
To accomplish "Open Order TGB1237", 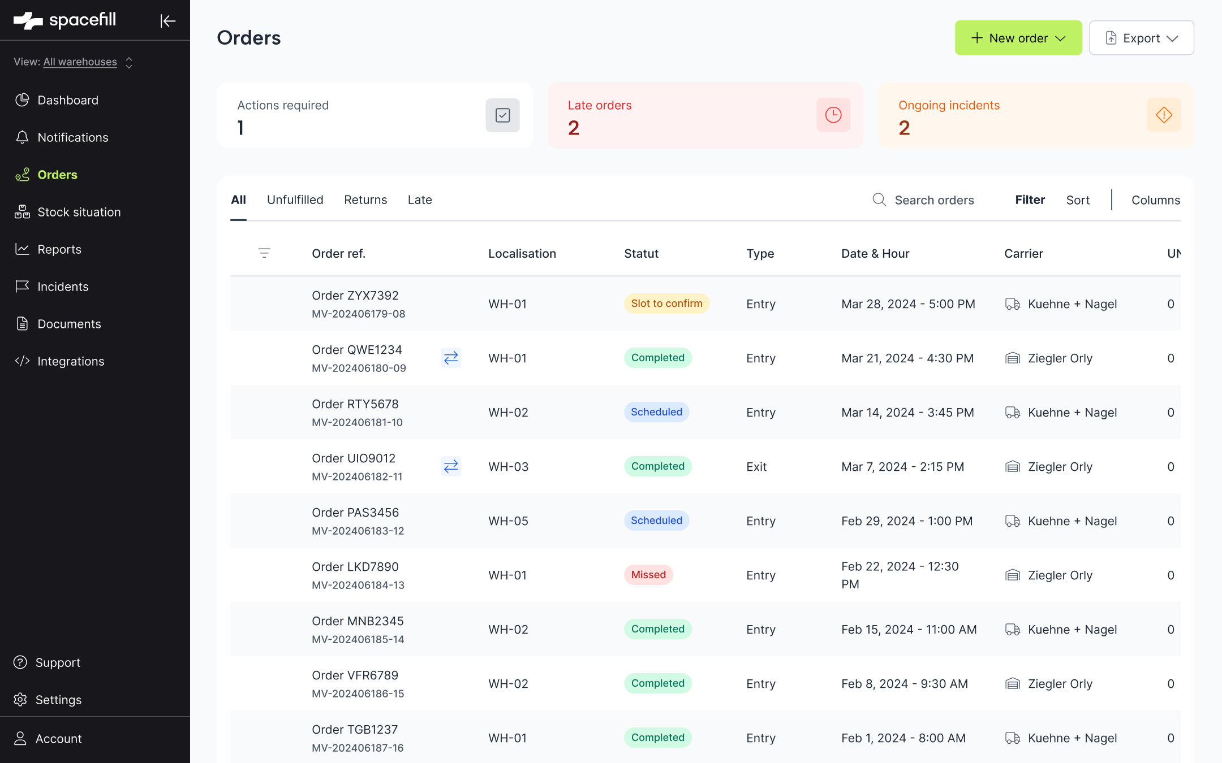I will click(x=355, y=730).
